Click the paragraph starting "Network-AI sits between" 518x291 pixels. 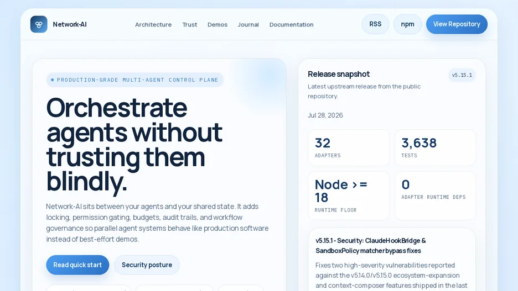point(157,223)
